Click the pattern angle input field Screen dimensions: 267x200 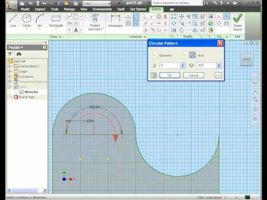[x=206, y=66]
